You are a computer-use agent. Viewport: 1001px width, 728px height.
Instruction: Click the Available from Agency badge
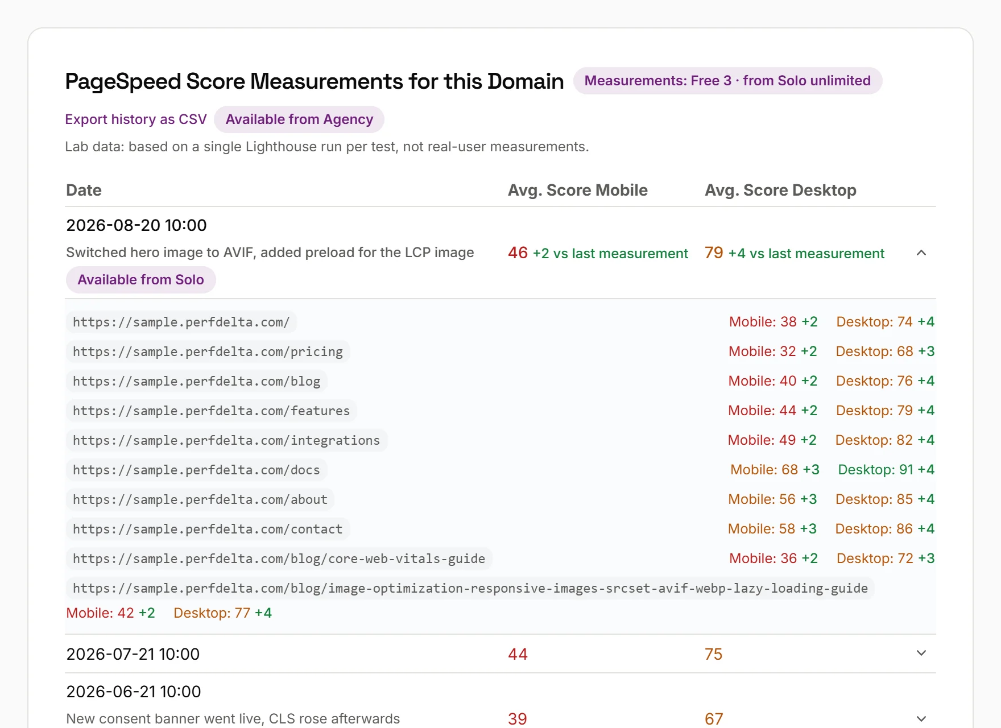pos(299,119)
